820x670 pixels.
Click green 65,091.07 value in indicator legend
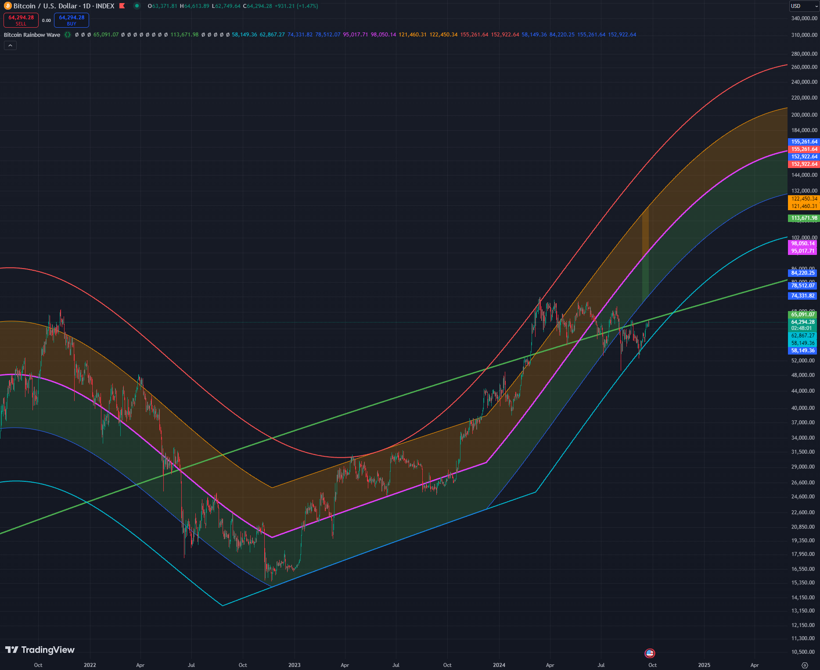pyautogui.click(x=106, y=35)
